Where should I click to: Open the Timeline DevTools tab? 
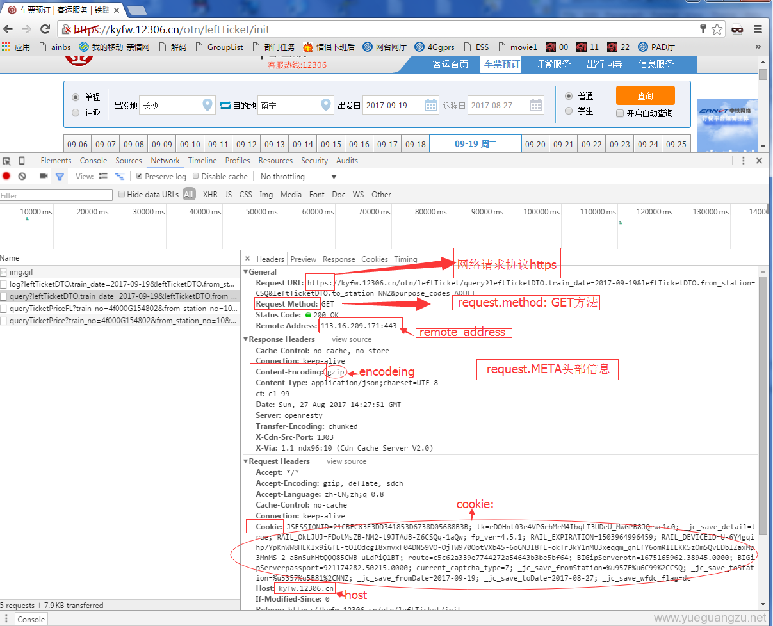(x=202, y=161)
